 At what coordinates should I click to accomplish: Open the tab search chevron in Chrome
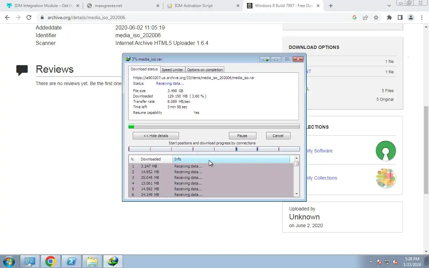tap(389, 6)
